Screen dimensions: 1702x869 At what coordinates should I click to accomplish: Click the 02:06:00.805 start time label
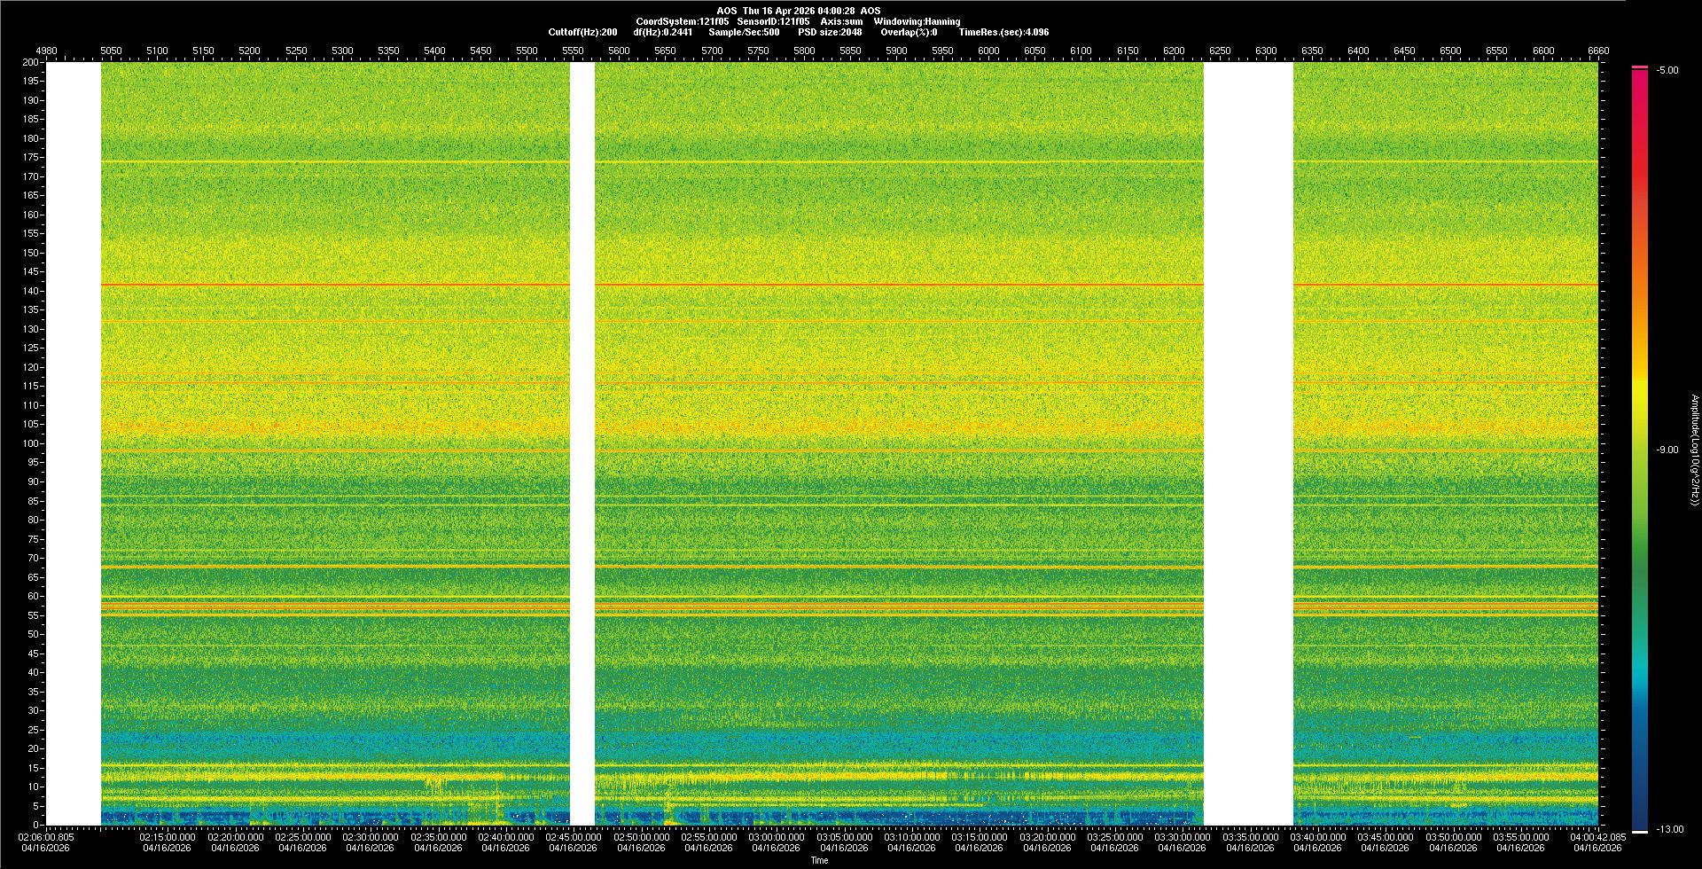46,837
